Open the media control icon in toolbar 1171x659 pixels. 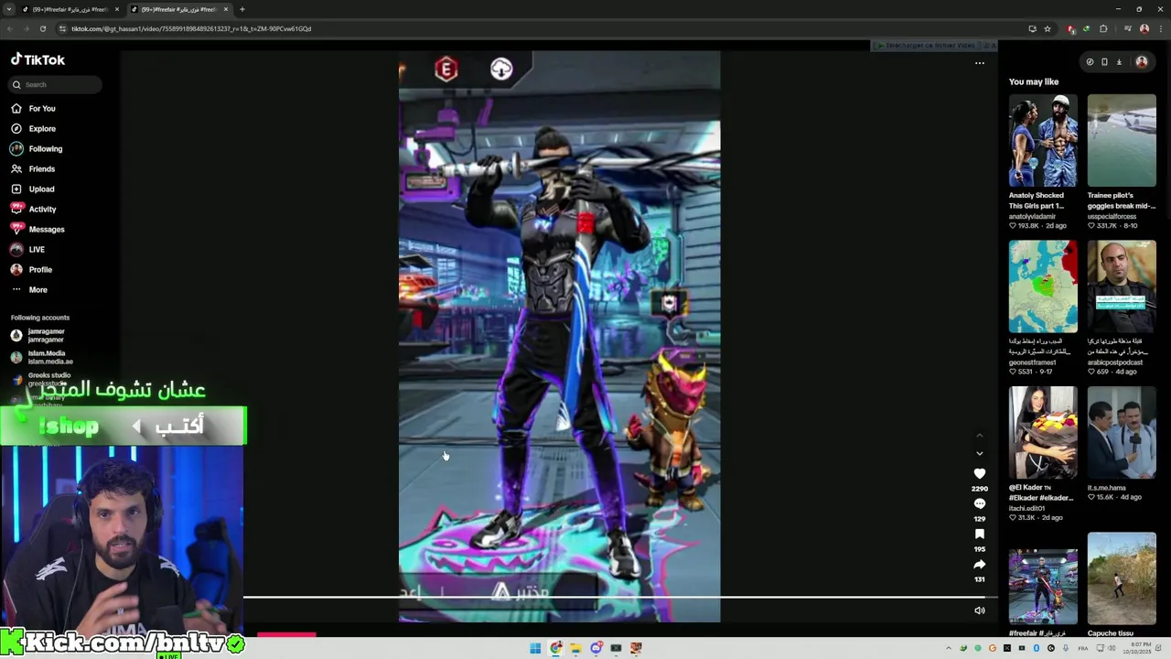tap(1126, 28)
